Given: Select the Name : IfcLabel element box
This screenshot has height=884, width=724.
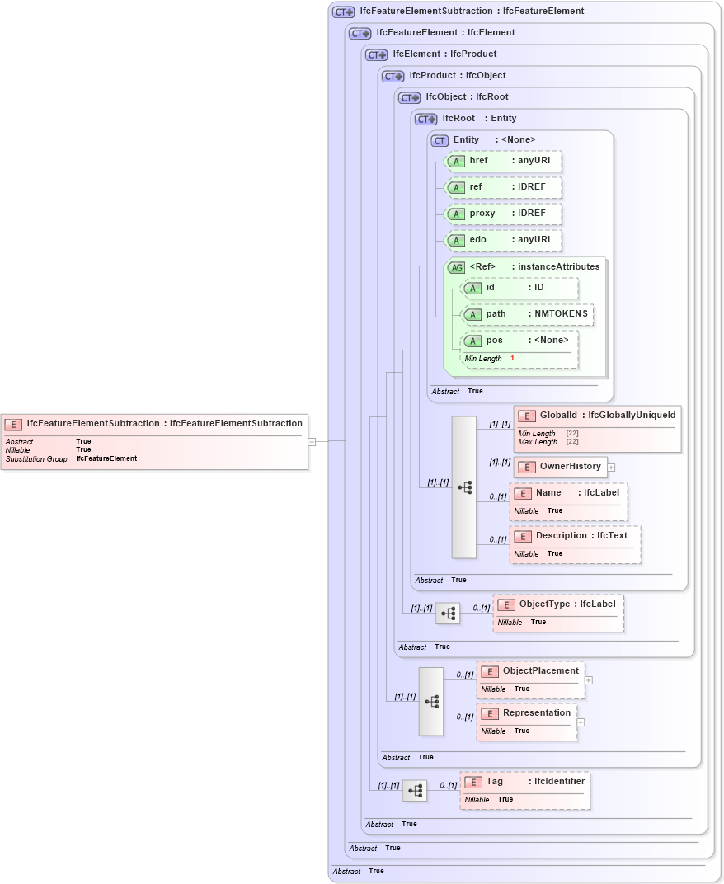Looking at the screenshot, I should [x=568, y=501].
